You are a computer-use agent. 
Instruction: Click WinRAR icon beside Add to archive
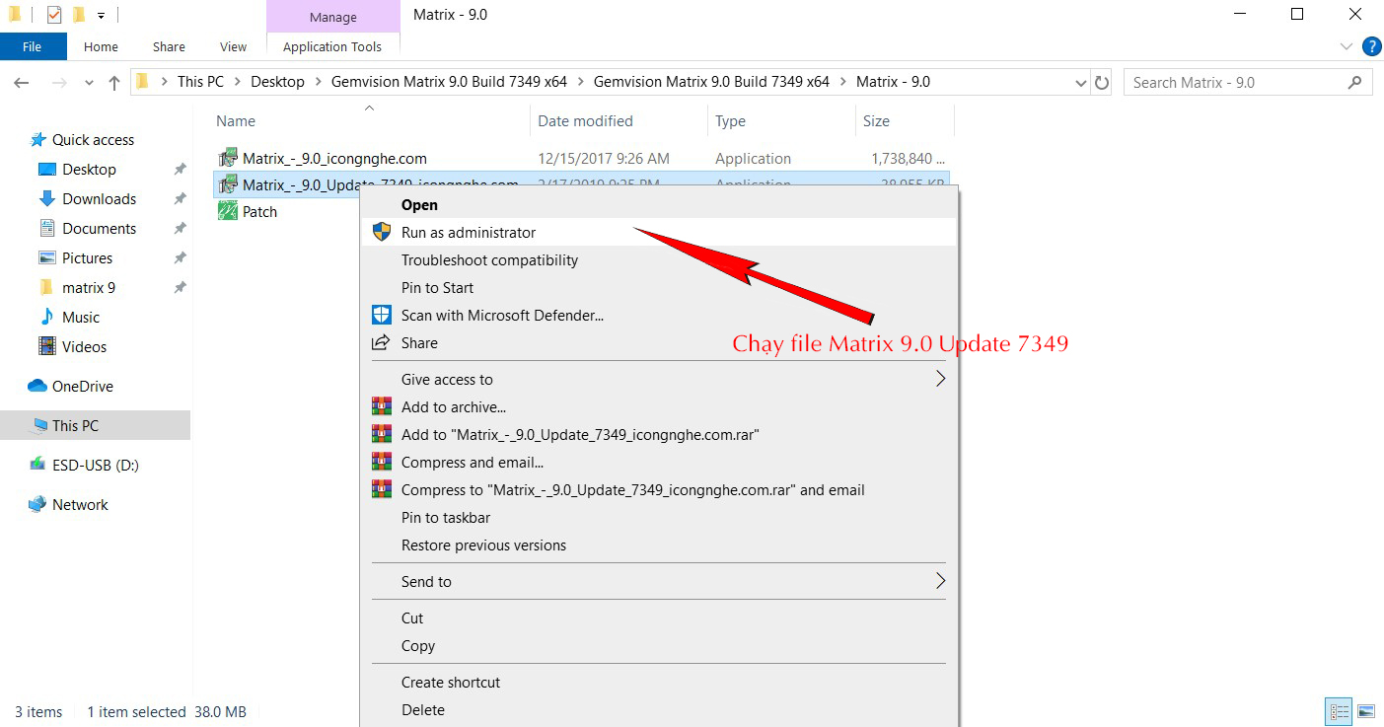coord(381,406)
